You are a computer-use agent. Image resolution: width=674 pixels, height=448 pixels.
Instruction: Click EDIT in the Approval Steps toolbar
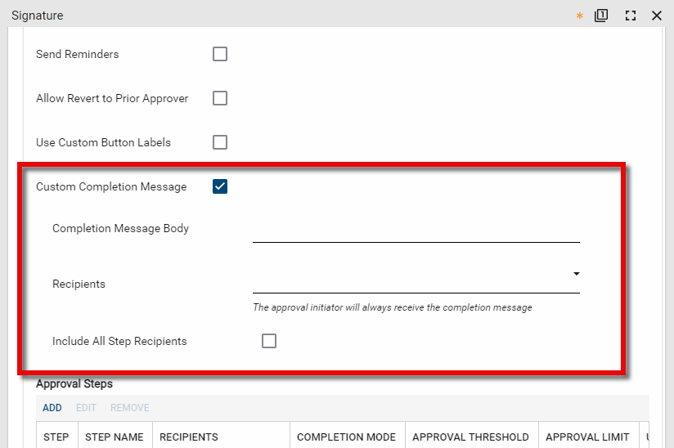pos(86,407)
